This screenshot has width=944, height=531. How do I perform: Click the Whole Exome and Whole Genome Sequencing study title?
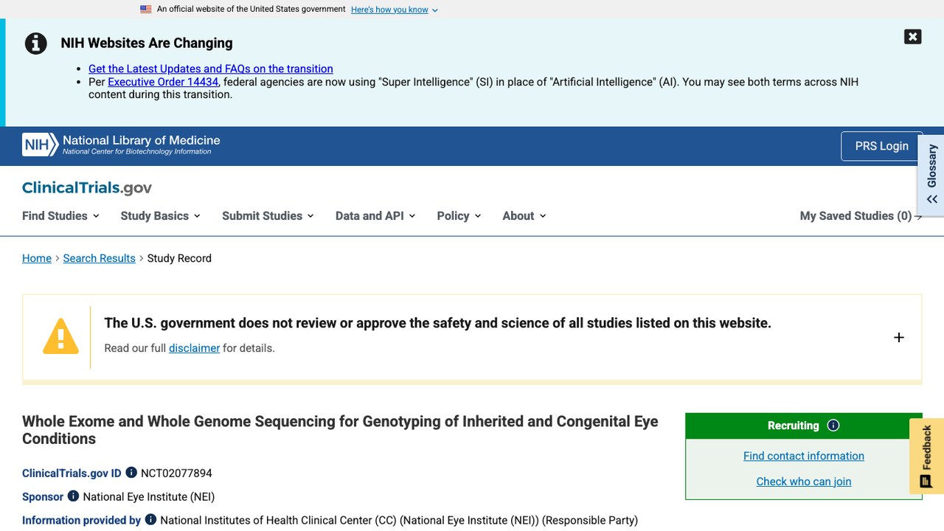point(340,430)
